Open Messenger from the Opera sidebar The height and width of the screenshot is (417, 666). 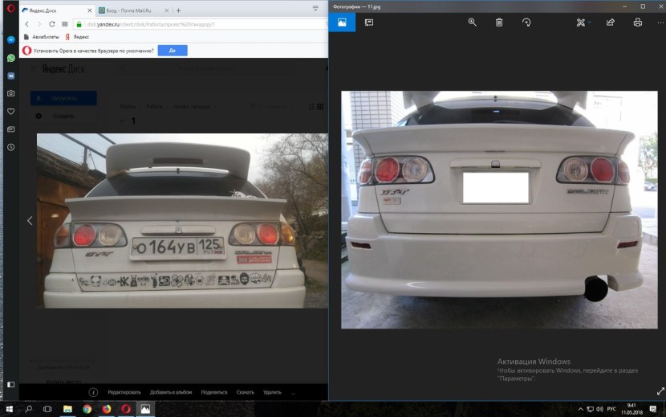tap(10, 39)
